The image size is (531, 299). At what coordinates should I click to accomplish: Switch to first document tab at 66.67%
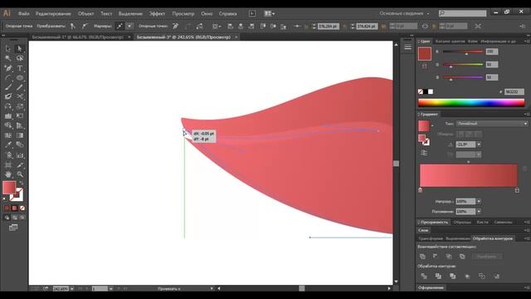78,37
